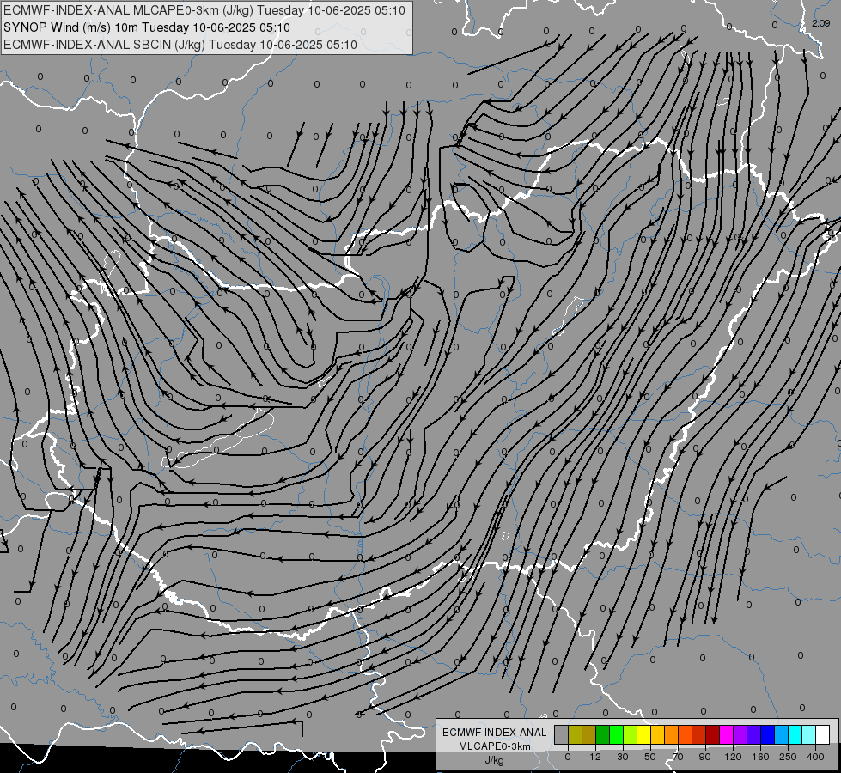Screen dimensions: 841x773
Task: Select the dark red legend swatch
Action: [x=712, y=734]
